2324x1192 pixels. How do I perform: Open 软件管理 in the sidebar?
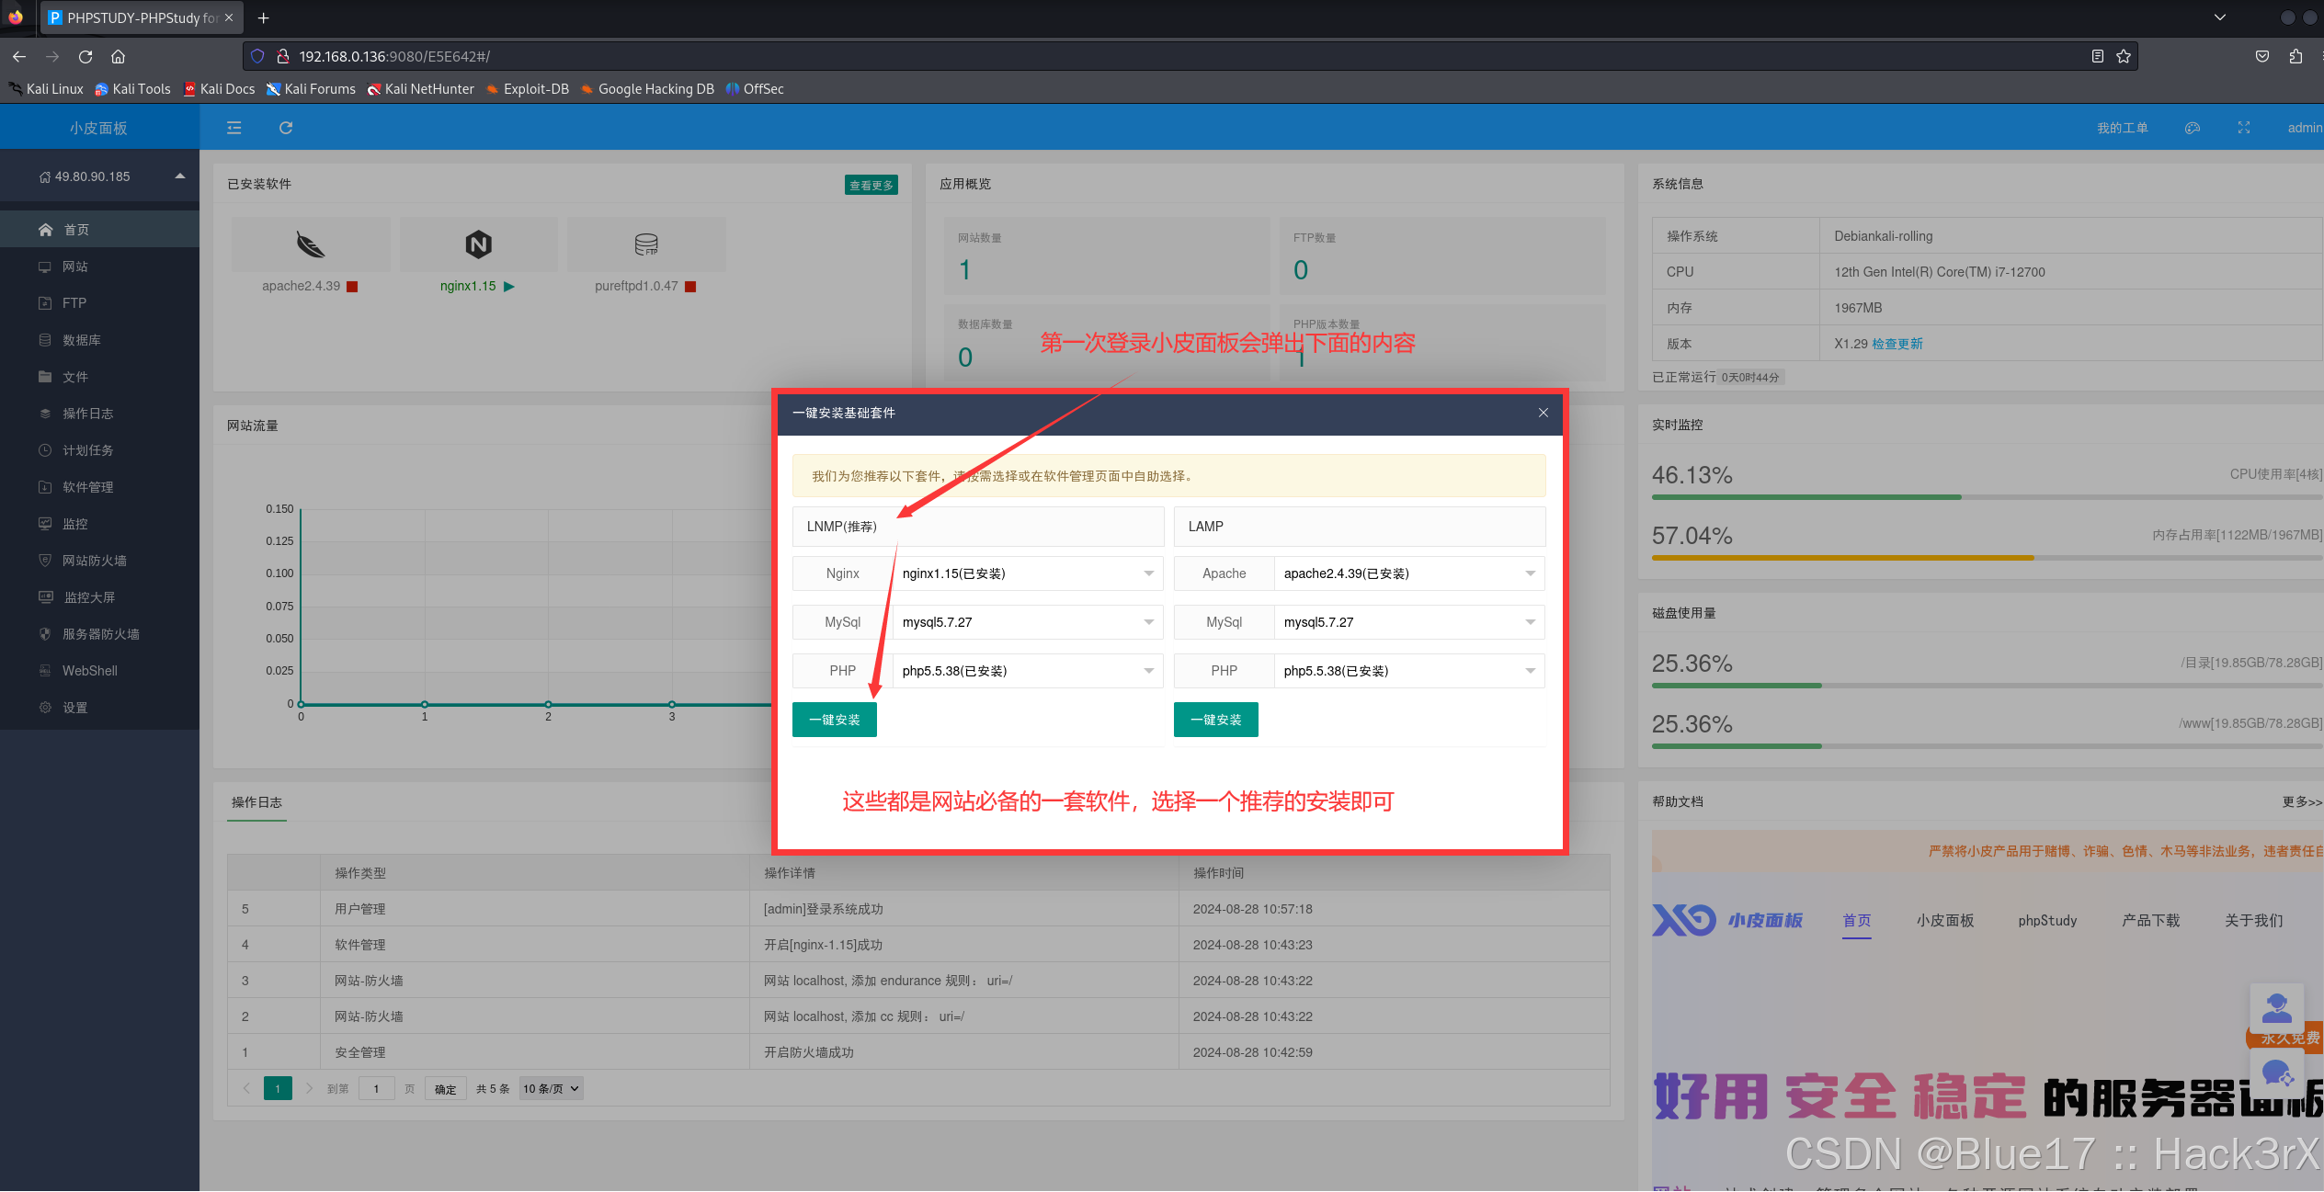pos(87,487)
